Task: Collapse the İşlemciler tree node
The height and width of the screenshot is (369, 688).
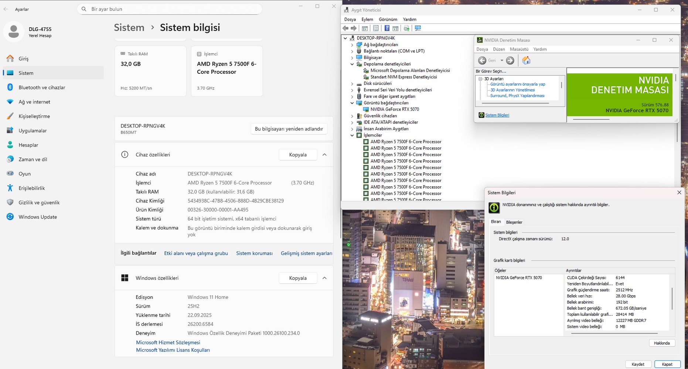Action: tap(352, 135)
